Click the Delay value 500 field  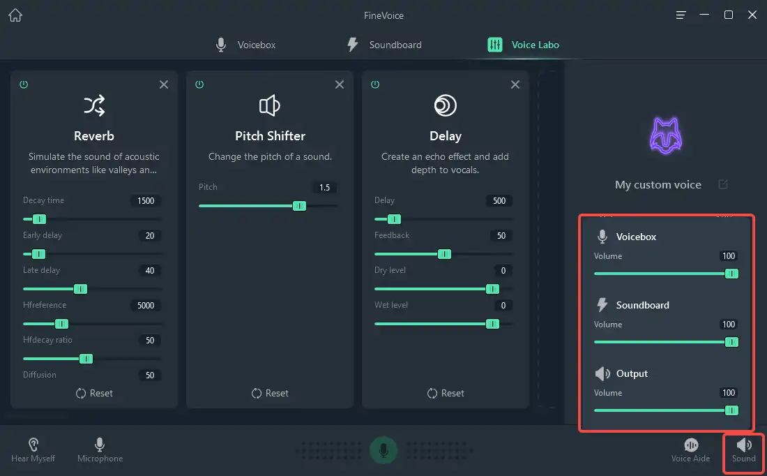pos(499,201)
